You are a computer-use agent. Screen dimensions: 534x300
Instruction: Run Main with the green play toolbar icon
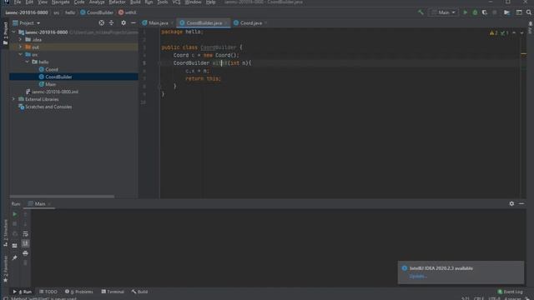pos(466,12)
